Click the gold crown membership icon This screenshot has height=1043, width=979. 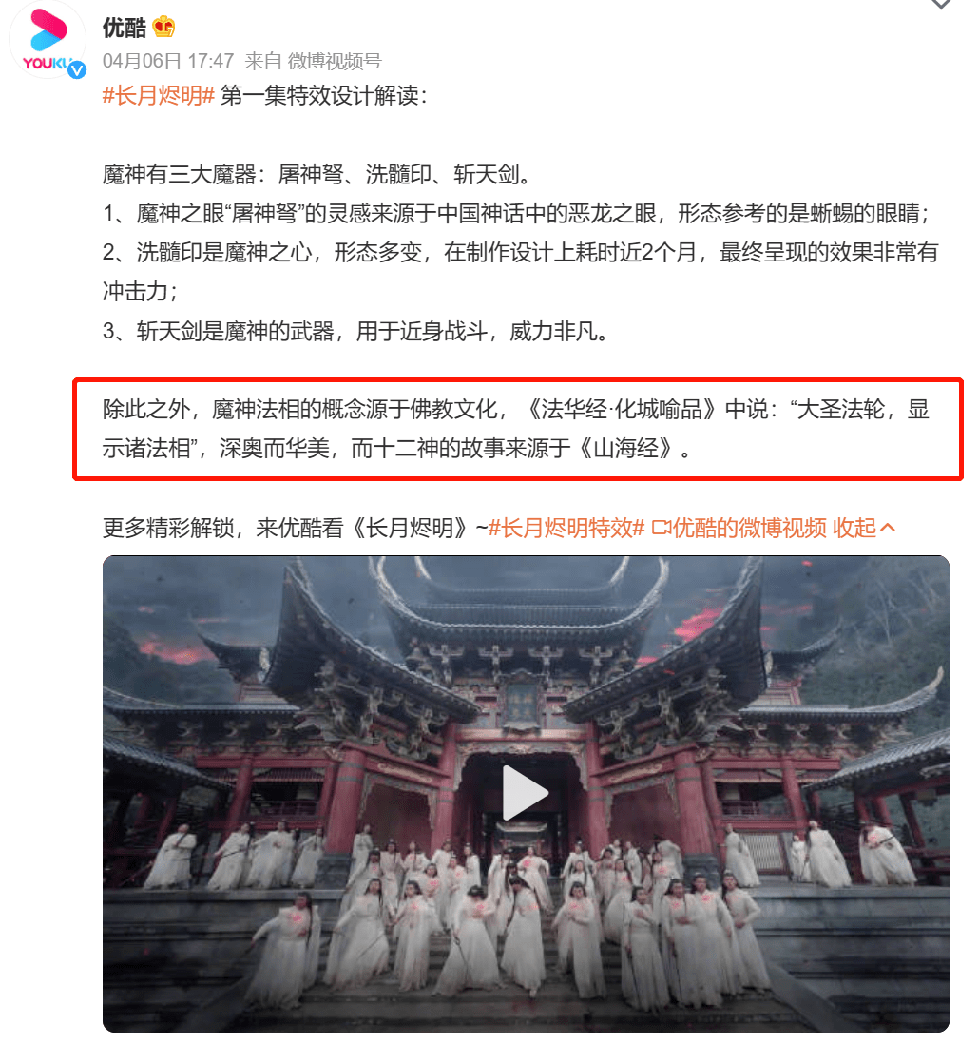163,28
